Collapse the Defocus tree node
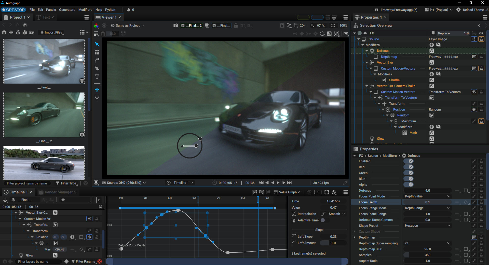The width and height of the screenshot is (489, 265). 367,51
